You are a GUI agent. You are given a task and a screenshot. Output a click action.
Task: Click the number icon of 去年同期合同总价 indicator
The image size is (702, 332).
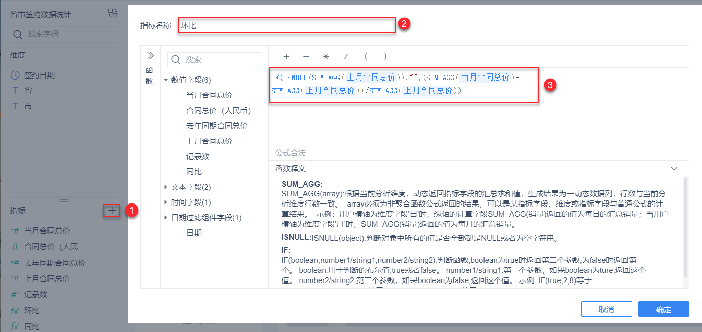tap(15, 263)
